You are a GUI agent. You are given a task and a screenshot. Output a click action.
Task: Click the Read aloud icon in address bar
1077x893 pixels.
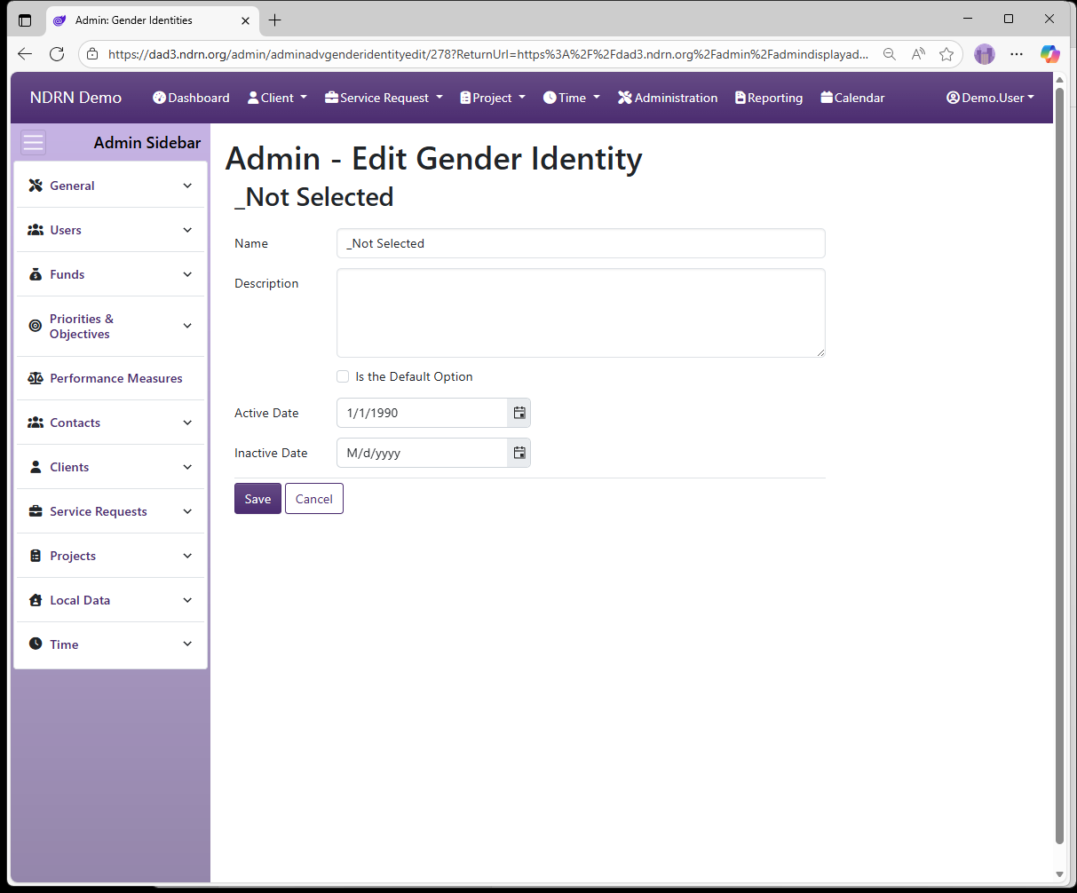(x=918, y=54)
